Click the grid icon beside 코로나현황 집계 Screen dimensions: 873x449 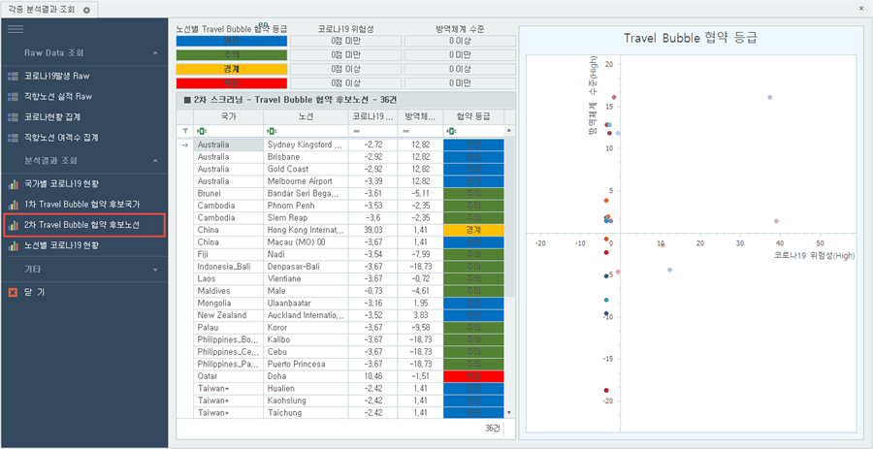(14, 116)
